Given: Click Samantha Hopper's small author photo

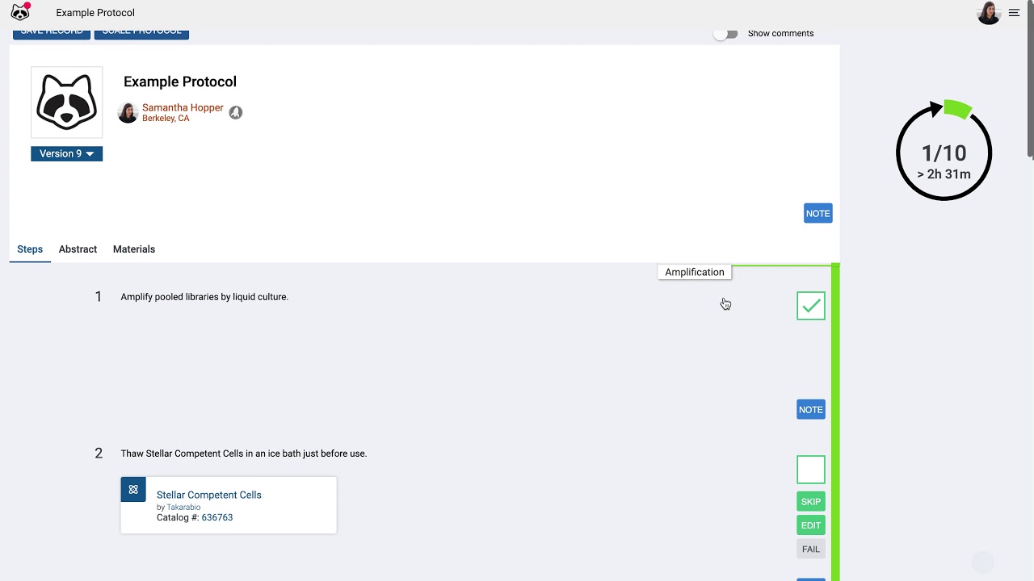Looking at the screenshot, I should click(128, 113).
